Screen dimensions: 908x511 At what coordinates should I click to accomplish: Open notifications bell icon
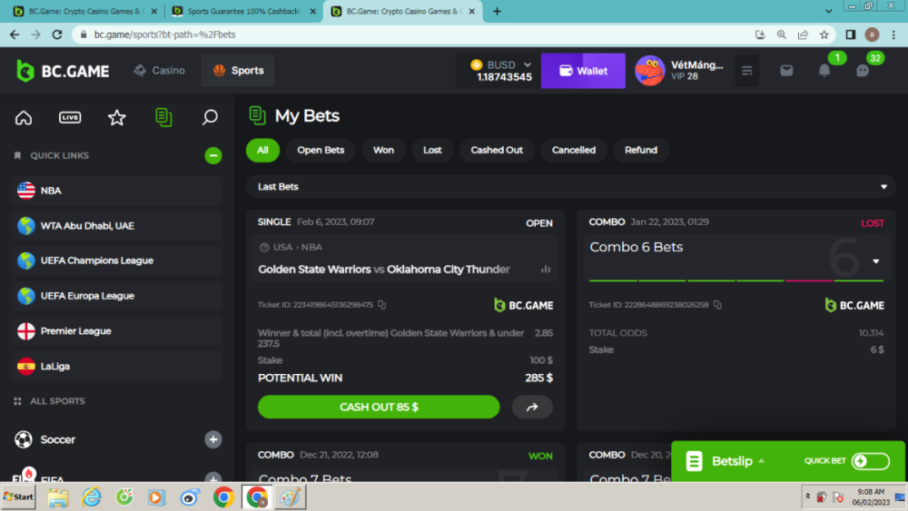824,71
